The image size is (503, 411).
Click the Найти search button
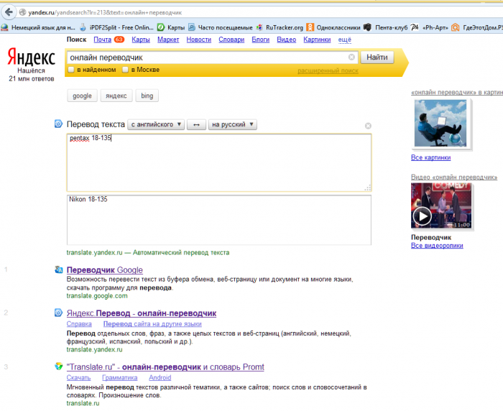click(x=377, y=57)
